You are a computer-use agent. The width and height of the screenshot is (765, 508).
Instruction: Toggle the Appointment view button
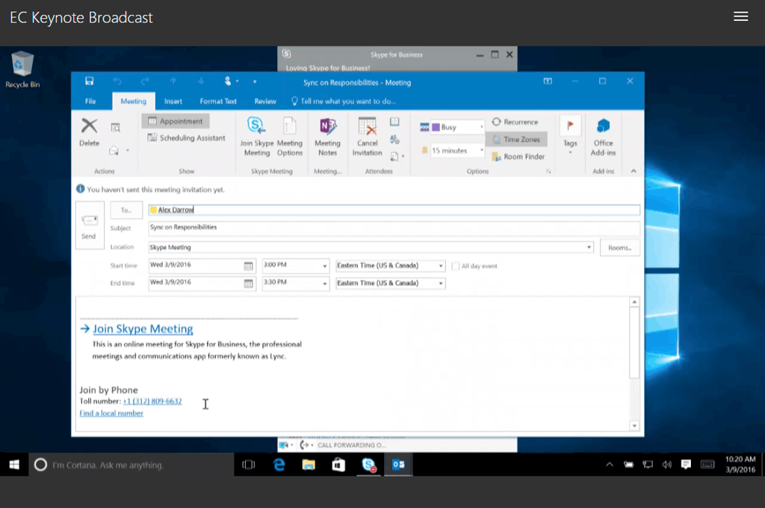click(176, 121)
